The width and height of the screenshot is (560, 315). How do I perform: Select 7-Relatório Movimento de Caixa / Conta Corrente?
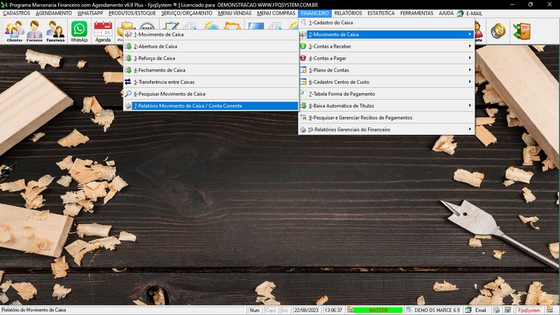coord(211,106)
